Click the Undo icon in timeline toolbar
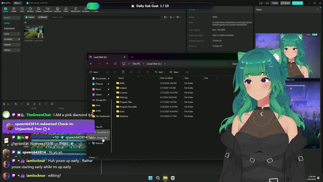 [16, 104]
